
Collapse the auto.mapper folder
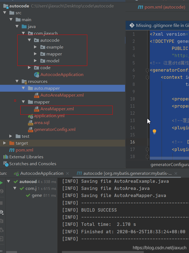click(23, 88)
